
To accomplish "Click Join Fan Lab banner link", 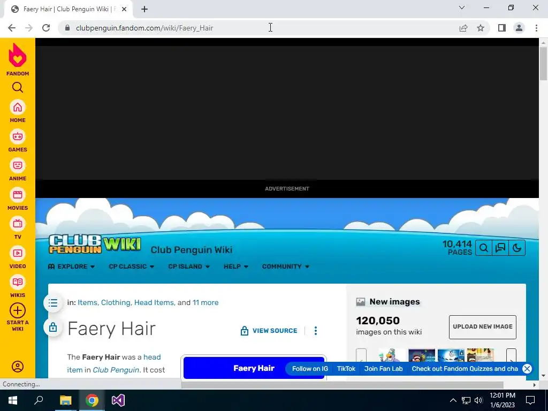I will pyautogui.click(x=383, y=369).
